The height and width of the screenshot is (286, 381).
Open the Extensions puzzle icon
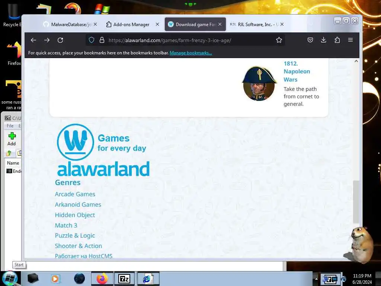click(x=337, y=40)
